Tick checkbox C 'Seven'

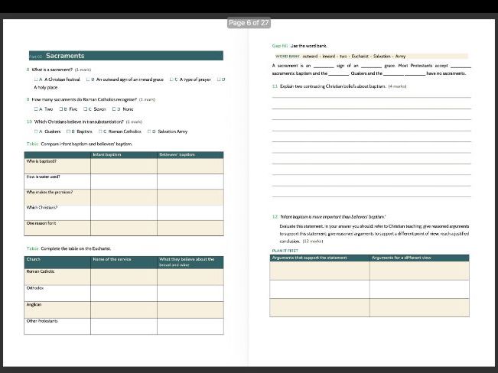click(x=85, y=109)
